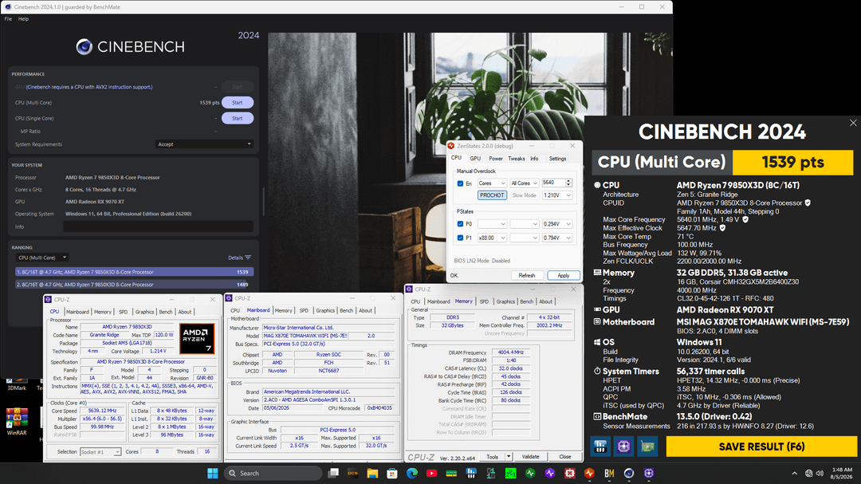Click the Details link in Ranking

point(235,258)
